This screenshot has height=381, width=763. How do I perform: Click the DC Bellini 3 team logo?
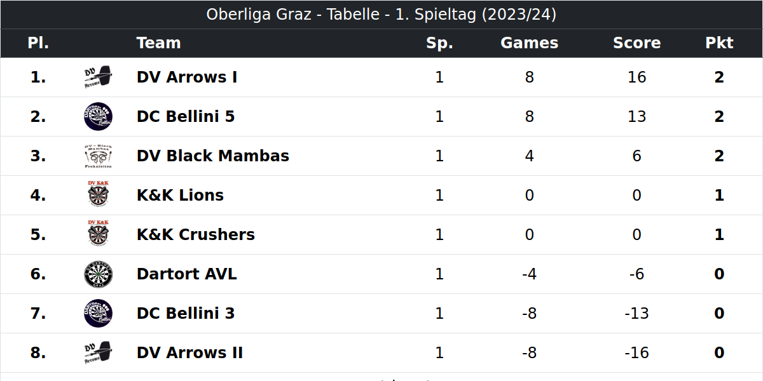coord(99,314)
